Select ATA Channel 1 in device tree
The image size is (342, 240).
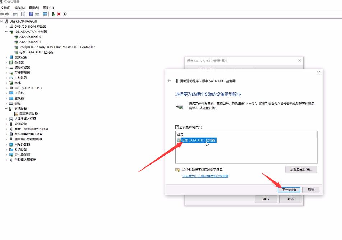30,42
